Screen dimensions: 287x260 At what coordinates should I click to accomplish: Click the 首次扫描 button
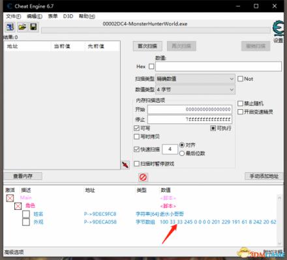pos(147,46)
